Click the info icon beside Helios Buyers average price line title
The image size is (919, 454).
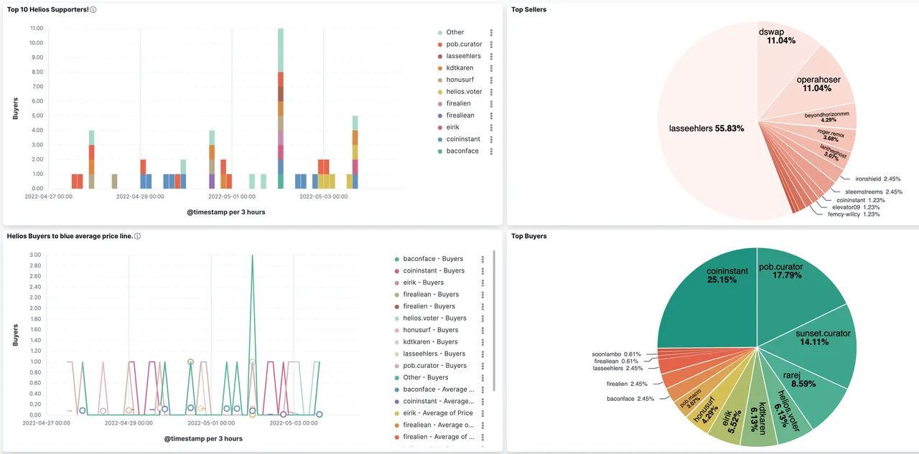(x=137, y=236)
